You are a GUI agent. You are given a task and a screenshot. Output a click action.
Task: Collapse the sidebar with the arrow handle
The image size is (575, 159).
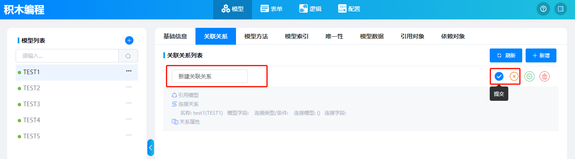point(151,148)
